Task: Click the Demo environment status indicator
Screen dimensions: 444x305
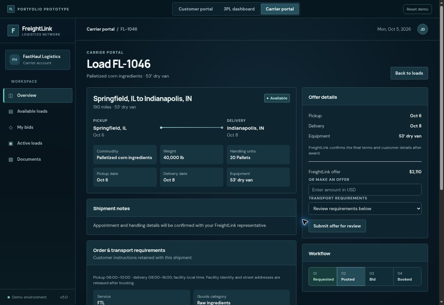Action: point(27,297)
